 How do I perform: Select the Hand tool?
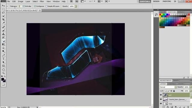coord(3,70)
